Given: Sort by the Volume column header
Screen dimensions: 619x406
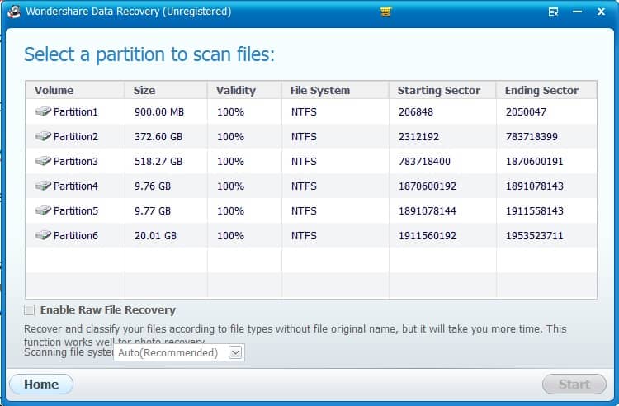Looking at the screenshot, I should (75, 90).
